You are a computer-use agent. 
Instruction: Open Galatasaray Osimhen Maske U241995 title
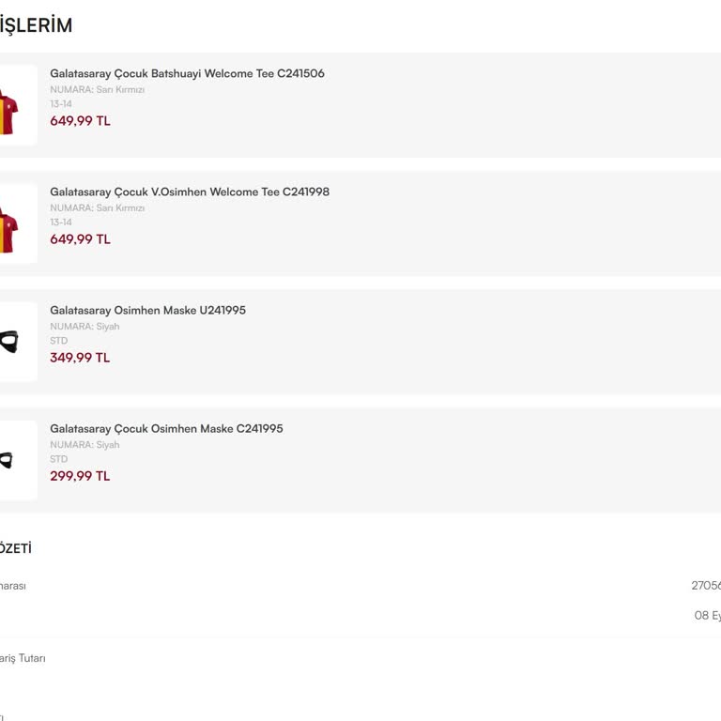(147, 310)
